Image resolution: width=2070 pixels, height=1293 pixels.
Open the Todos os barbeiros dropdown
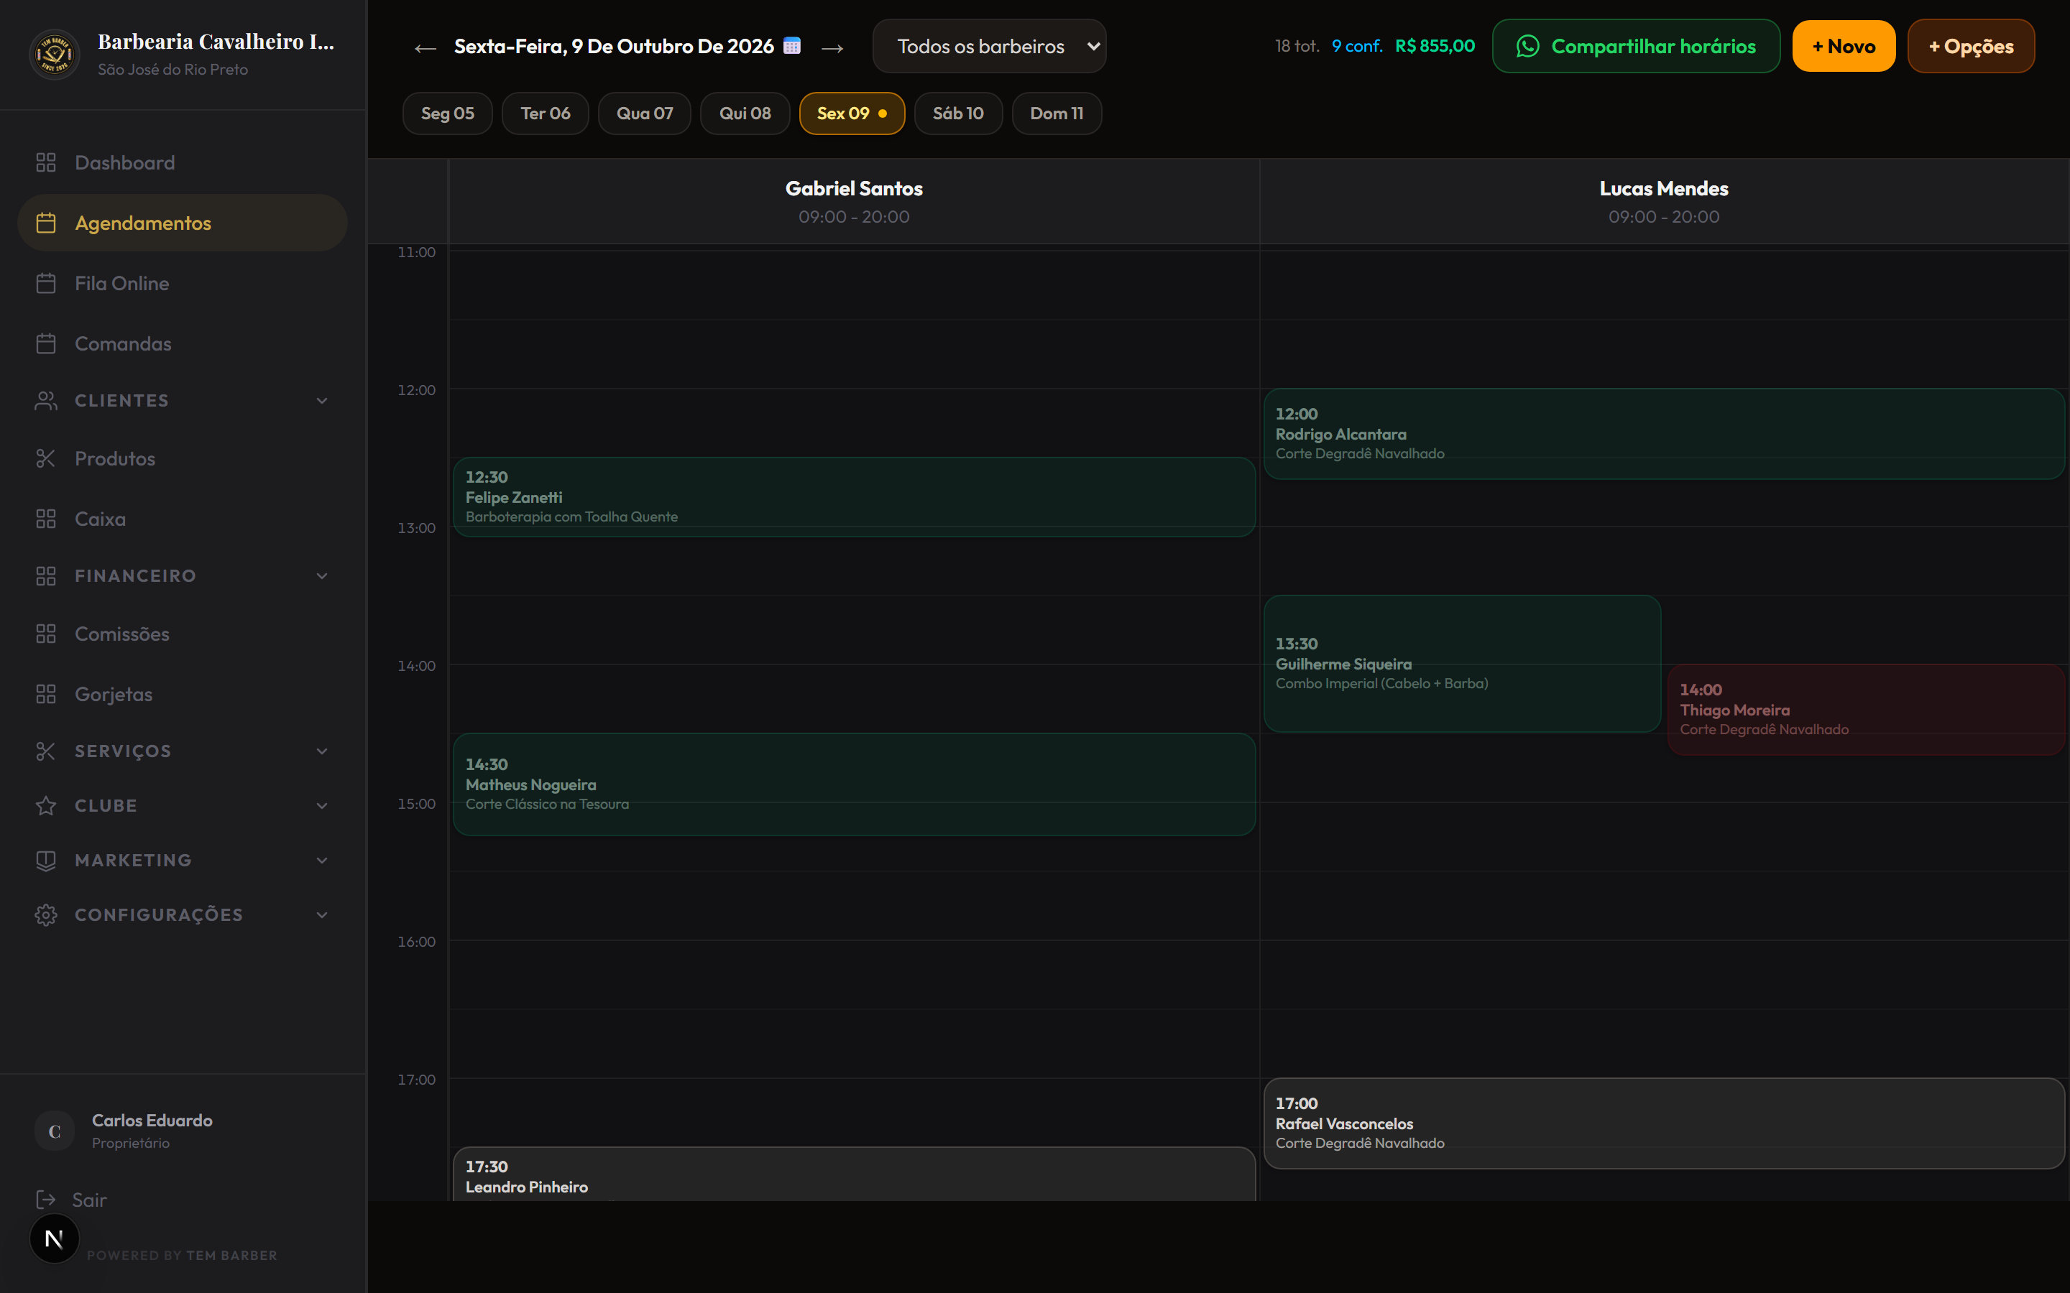coord(989,46)
